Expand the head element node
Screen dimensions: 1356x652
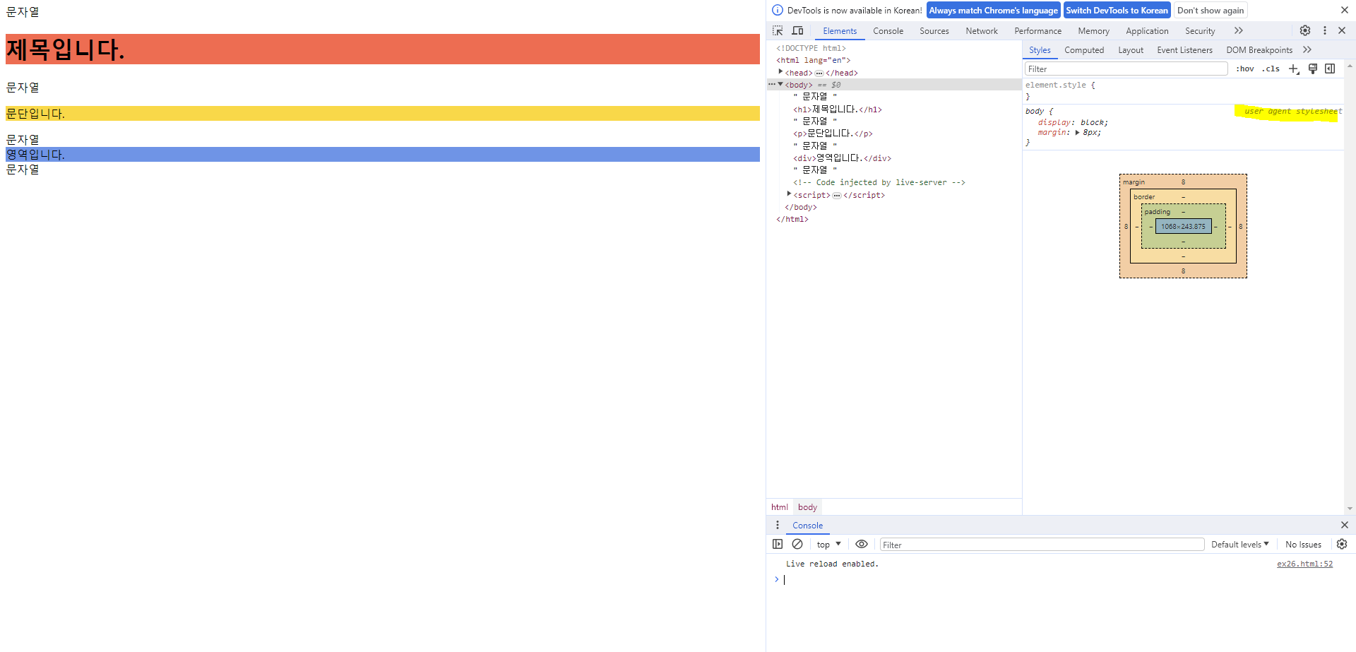[780, 72]
